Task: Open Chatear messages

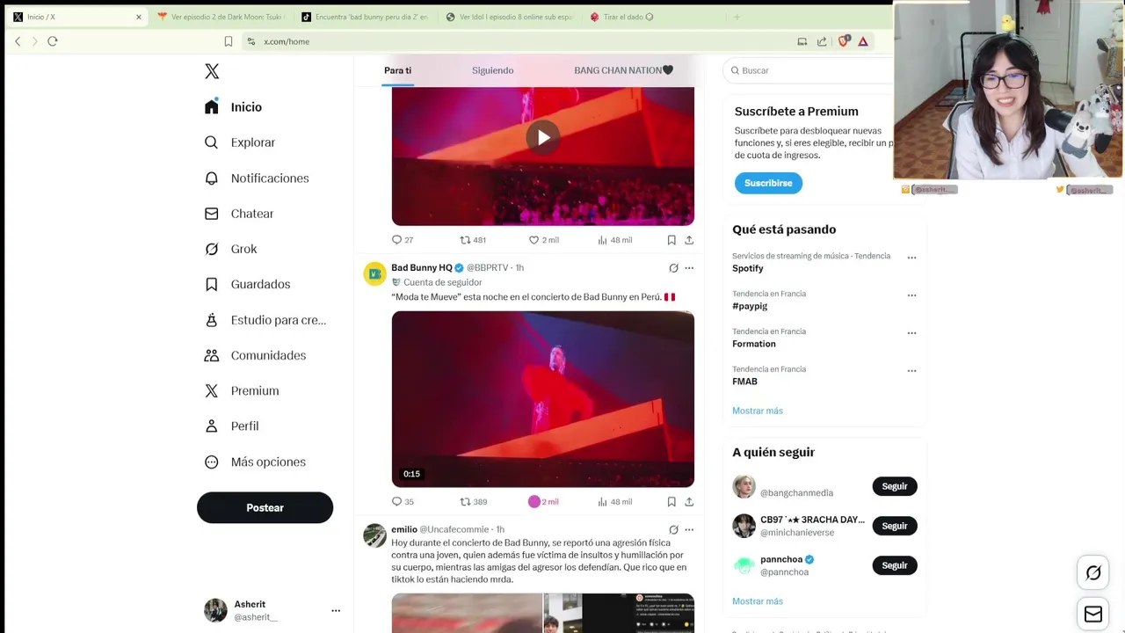Action: pos(239,214)
